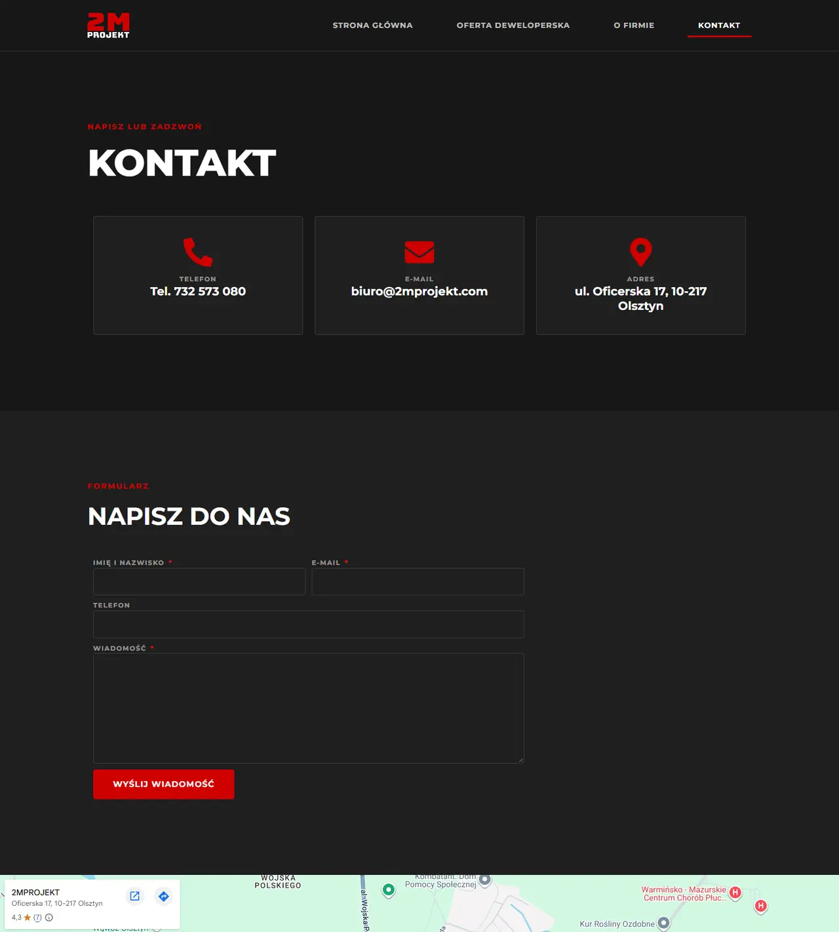Click the NAPISZ DO NAS heading
This screenshot has width=839, height=932.
pyautogui.click(x=189, y=516)
